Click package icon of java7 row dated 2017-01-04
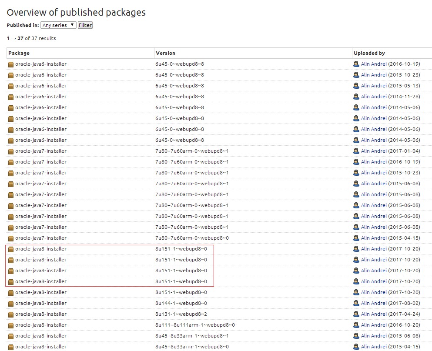This screenshot has height=351, width=432. (x=11, y=151)
